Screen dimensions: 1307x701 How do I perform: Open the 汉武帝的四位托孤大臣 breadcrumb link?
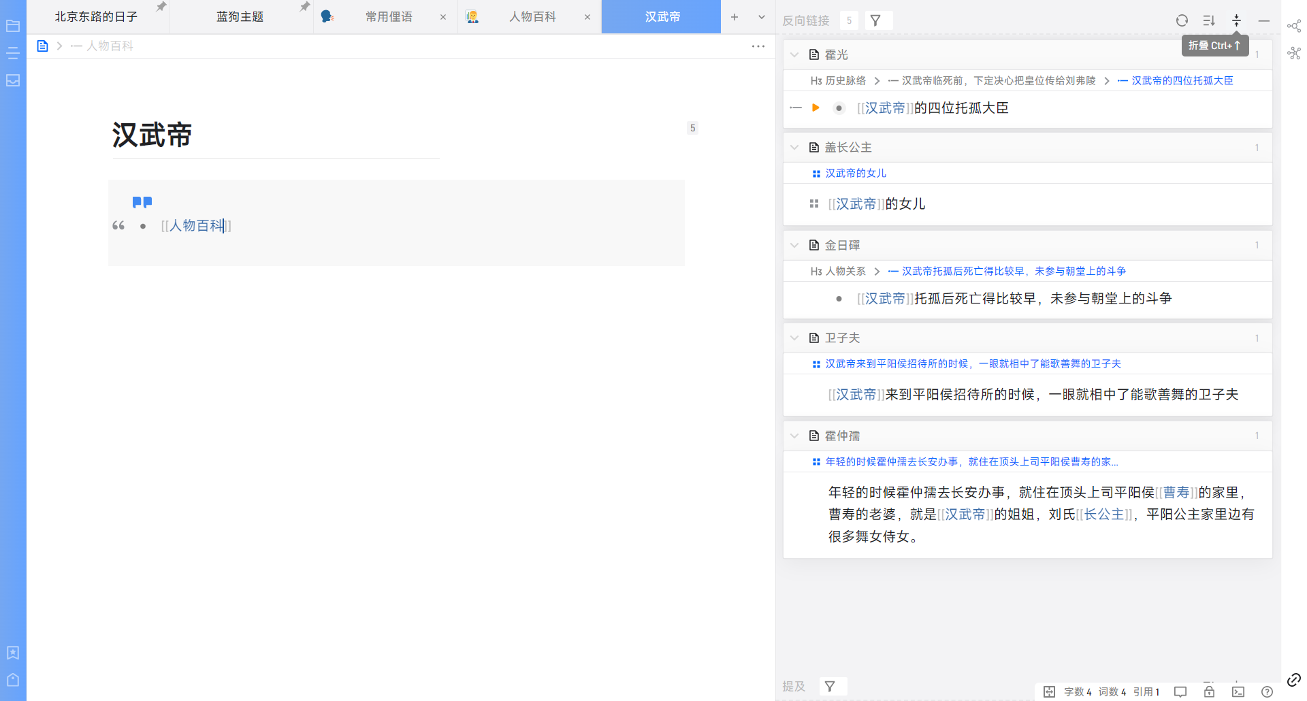(x=1182, y=80)
